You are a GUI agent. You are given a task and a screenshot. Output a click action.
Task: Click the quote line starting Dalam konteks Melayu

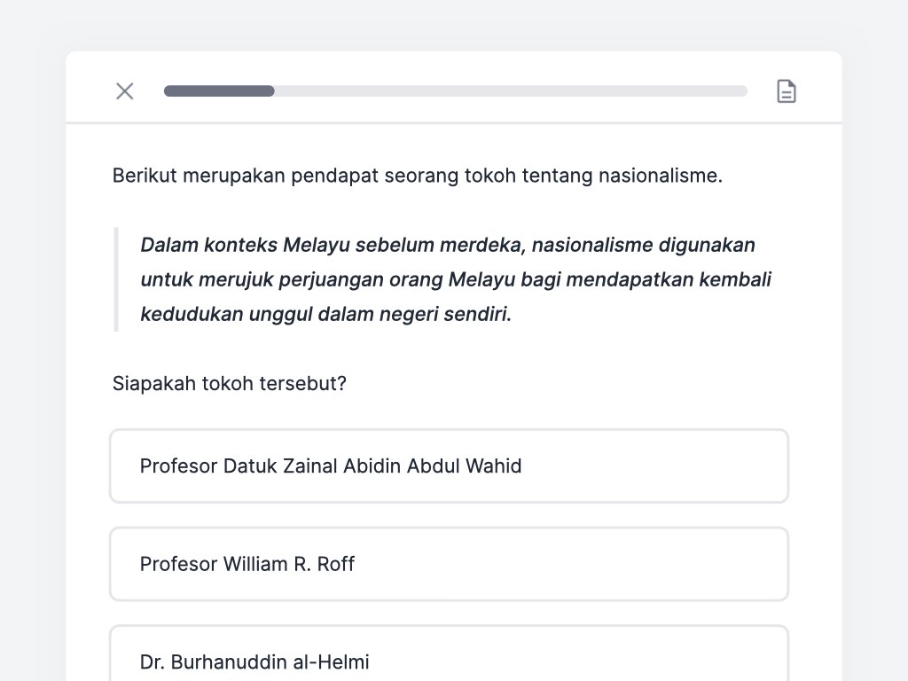(x=448, y=245)
